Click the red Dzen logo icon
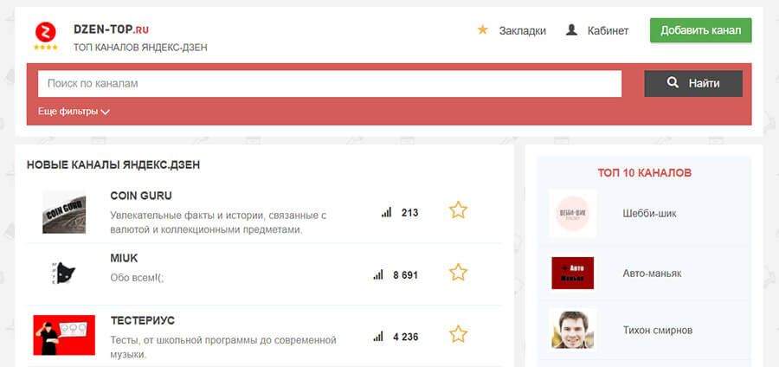Screen dimensions: 779x367 pyautogui.click(x=46, y=32)
